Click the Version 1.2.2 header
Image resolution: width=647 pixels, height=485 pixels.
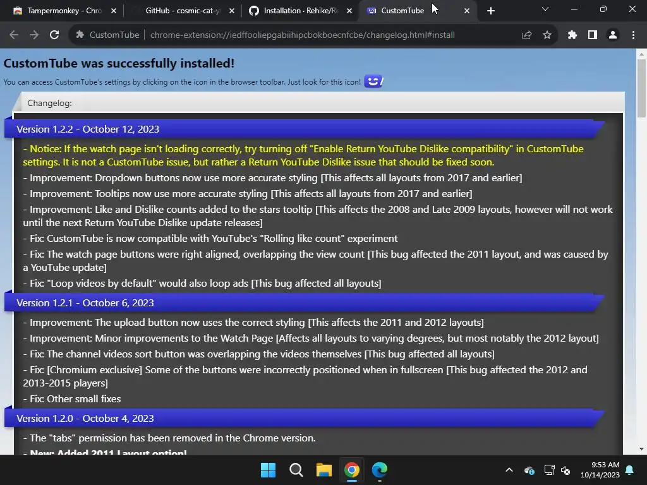[304, 129]
